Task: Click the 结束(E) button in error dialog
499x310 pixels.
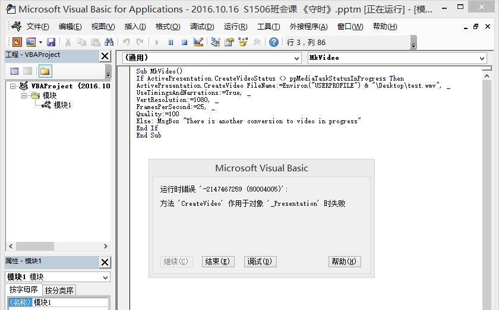Action: [218, 261]
